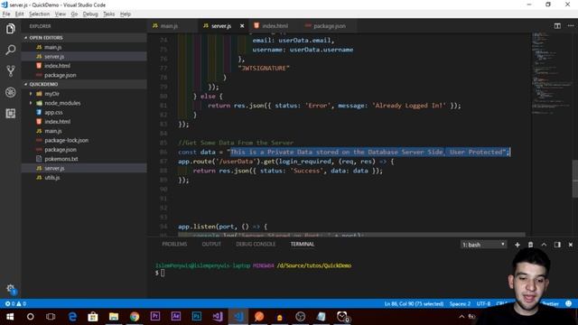Move panel using panel position icon

pyautogui.click(x=557, y=245)
